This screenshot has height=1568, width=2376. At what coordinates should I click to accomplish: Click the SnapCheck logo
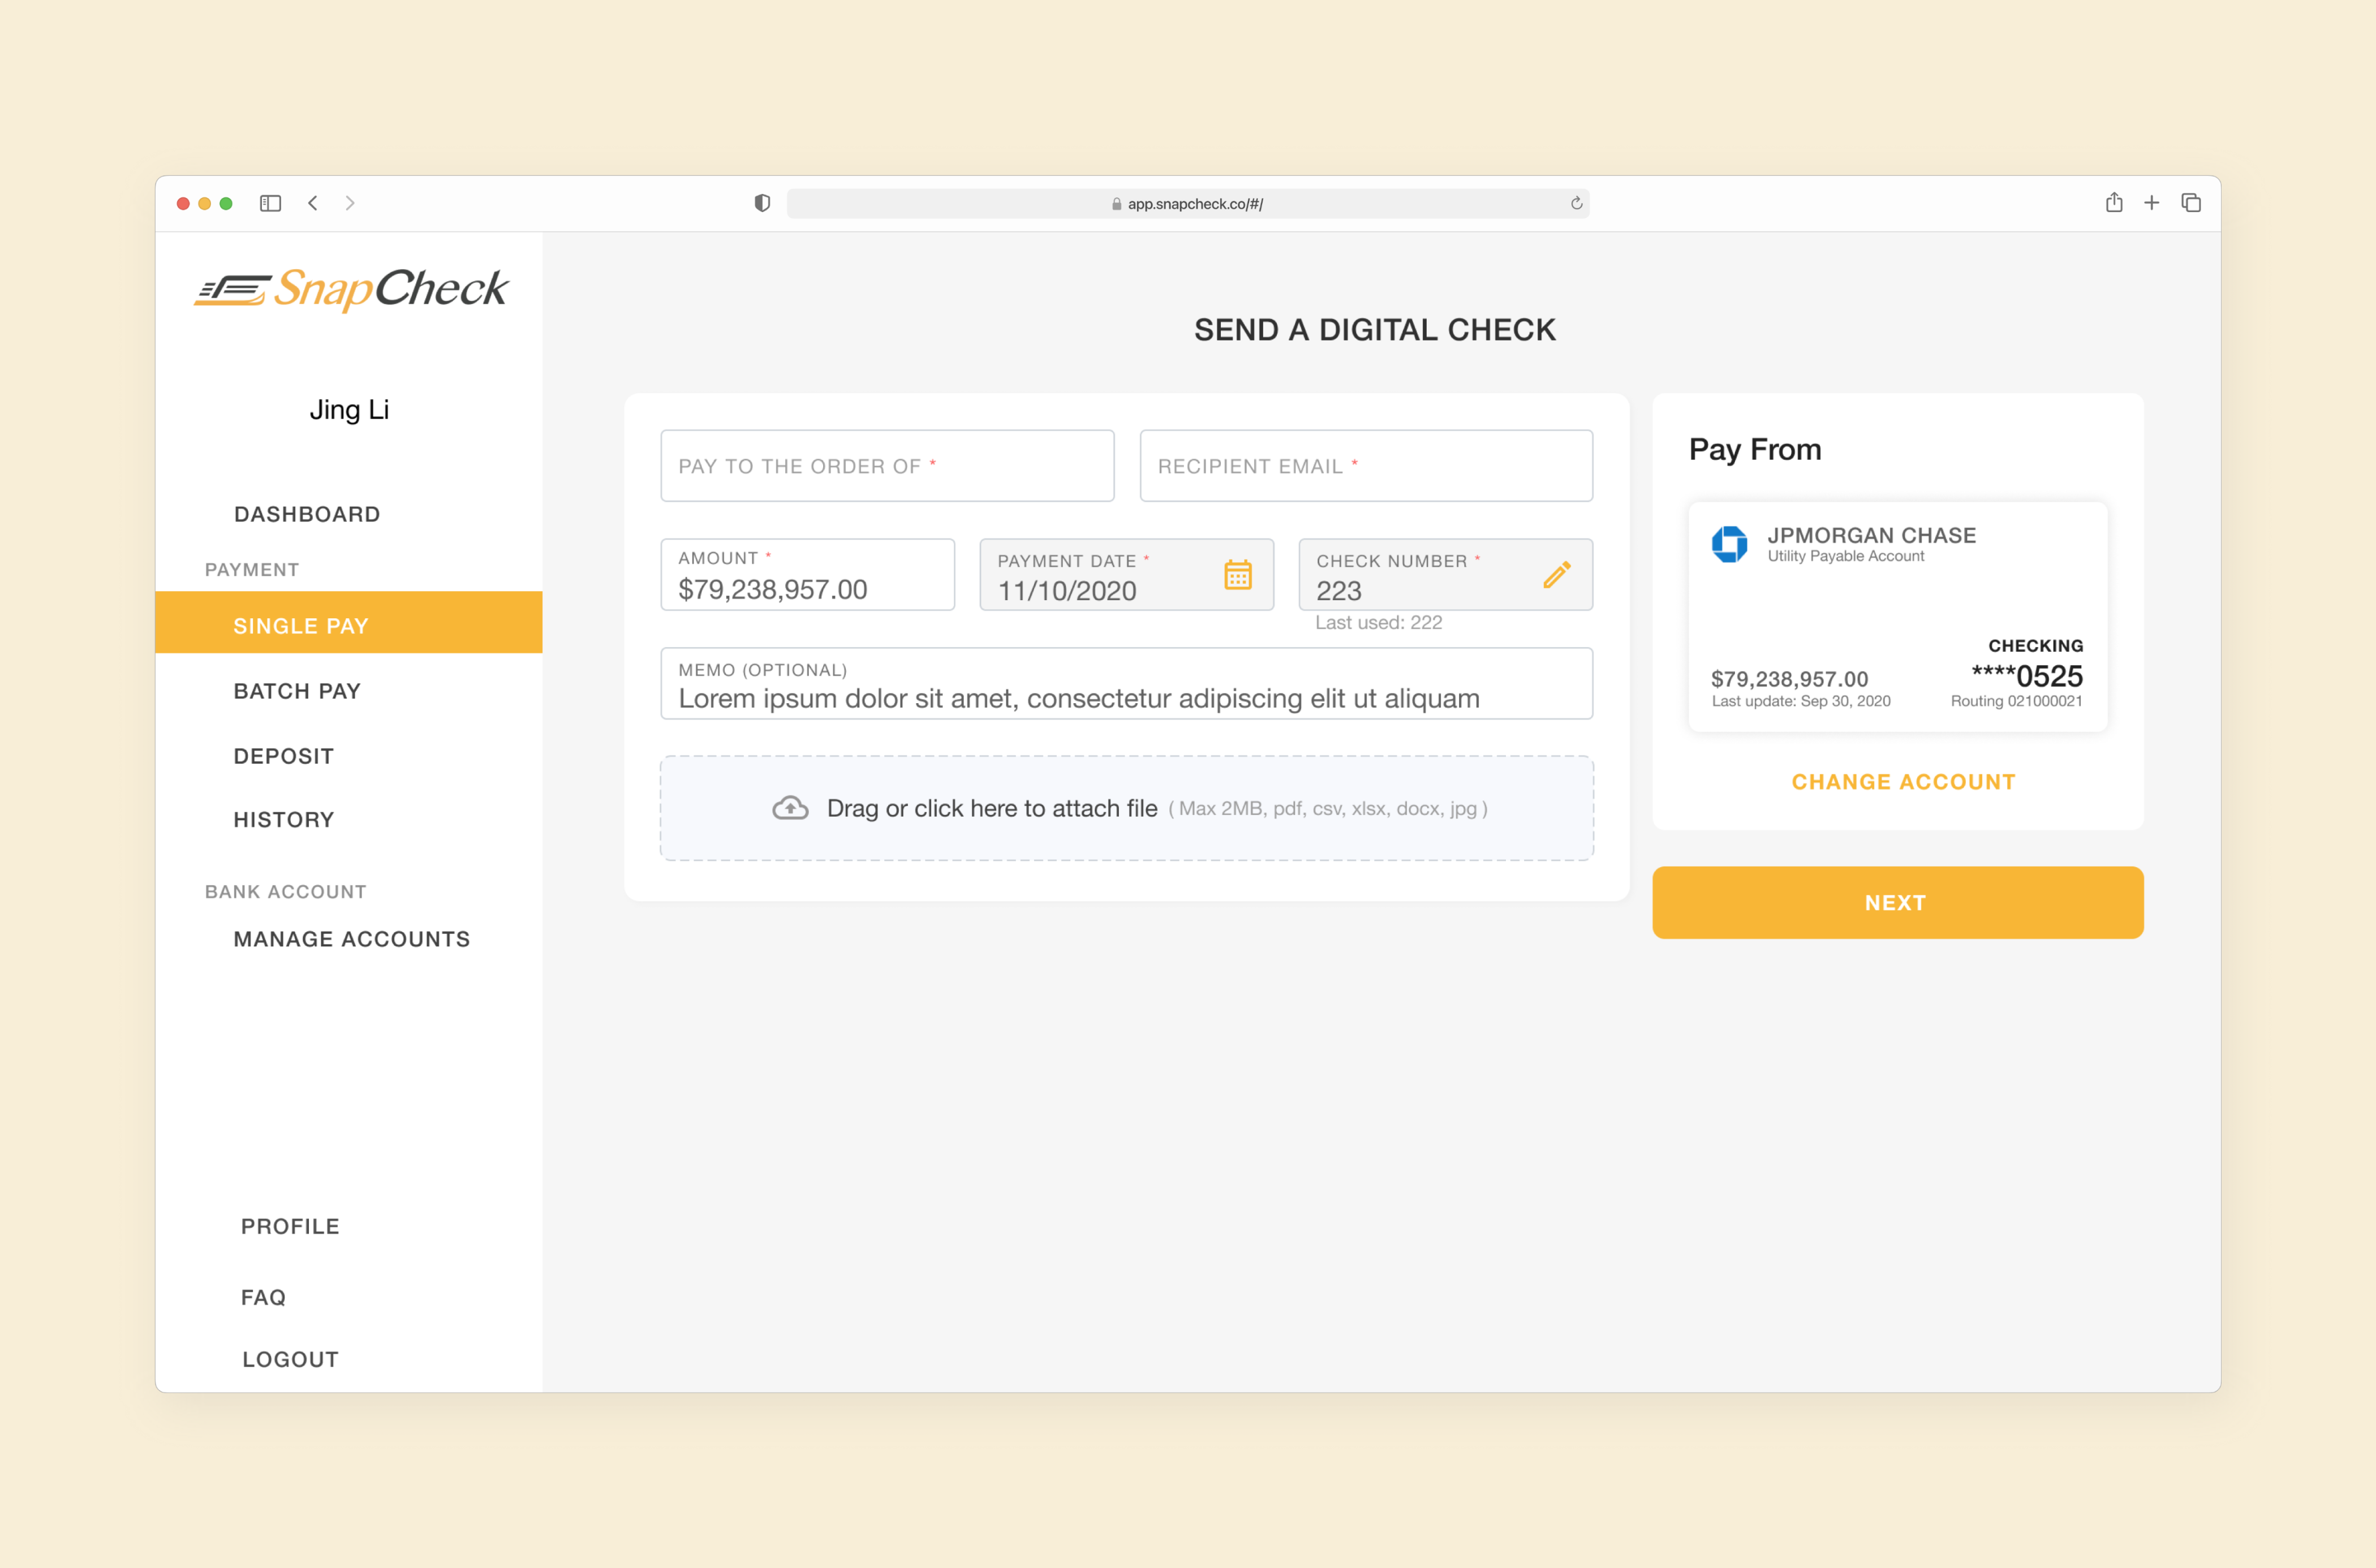(x=351, y=289)
